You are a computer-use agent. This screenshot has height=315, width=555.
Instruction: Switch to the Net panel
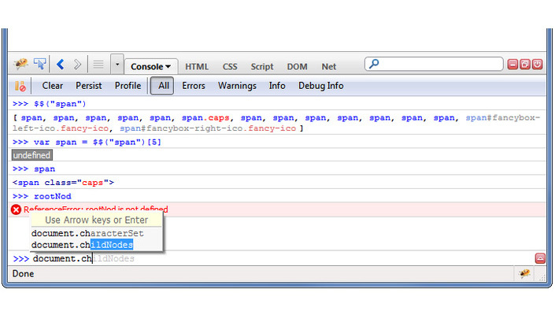328,66
